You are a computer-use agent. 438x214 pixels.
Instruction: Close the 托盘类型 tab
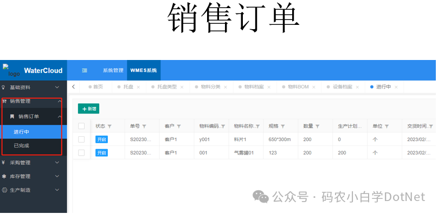tap(182, 87)
